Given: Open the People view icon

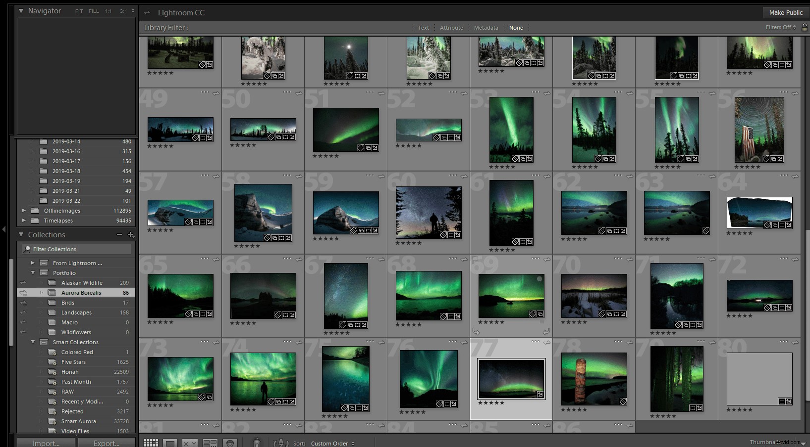Looking at the screenshot, I should [230, 443].
